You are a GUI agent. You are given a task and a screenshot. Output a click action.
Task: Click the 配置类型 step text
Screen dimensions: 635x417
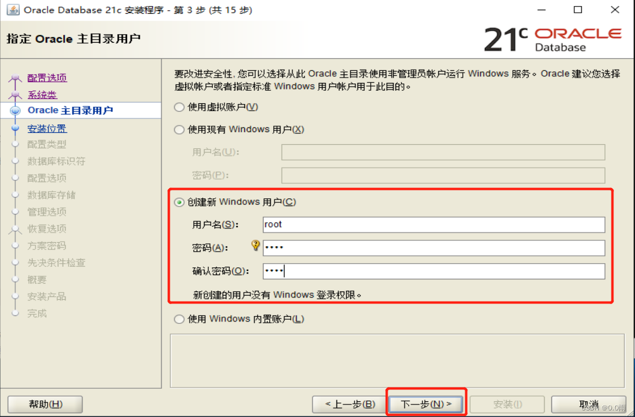46,144
